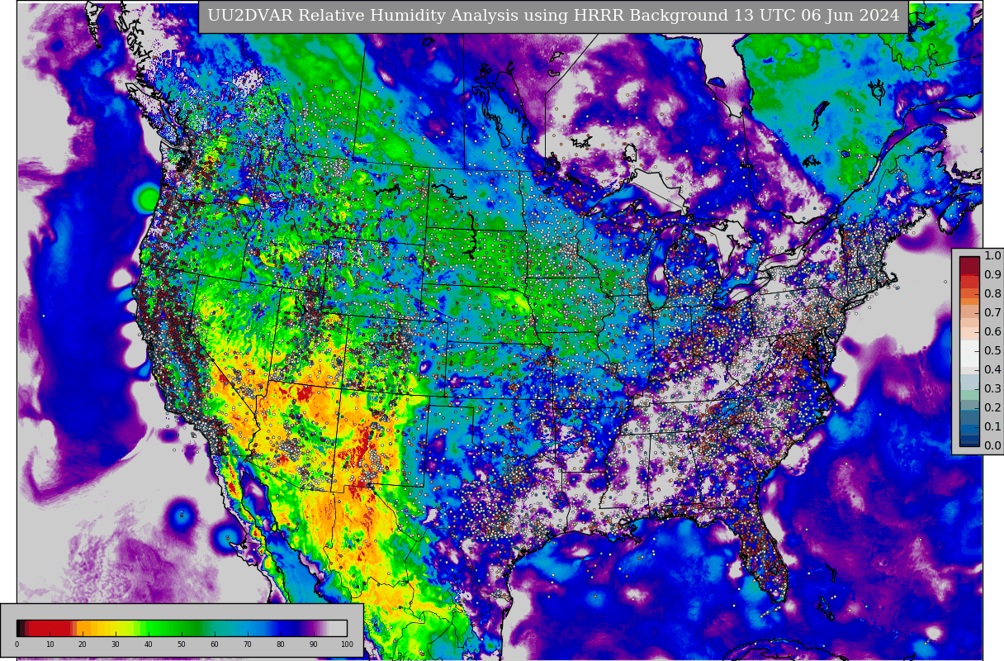Click the "0.2" label on the right colorbar

coord(992,407)
